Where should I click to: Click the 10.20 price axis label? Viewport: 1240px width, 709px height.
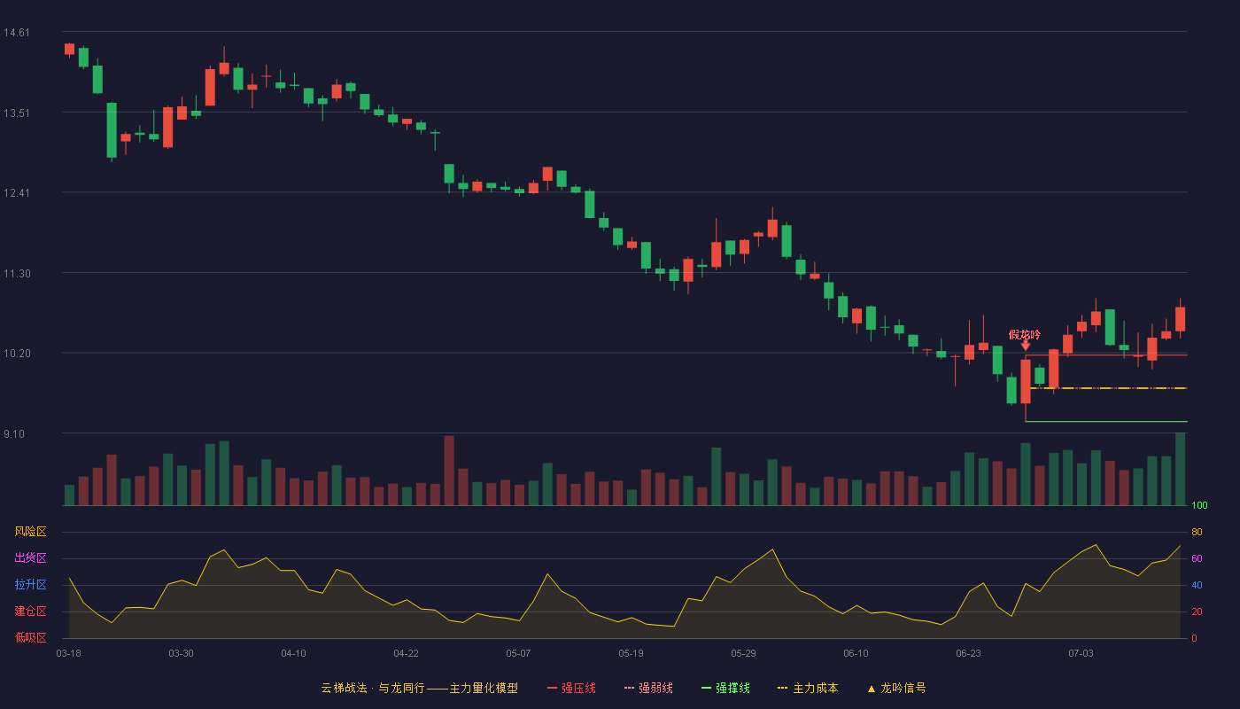(x=17, y=354)
